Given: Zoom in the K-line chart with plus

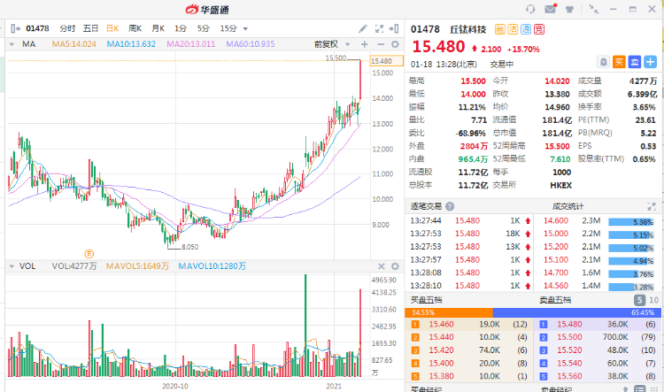Looking at the screenshot, I should [365, 44].
